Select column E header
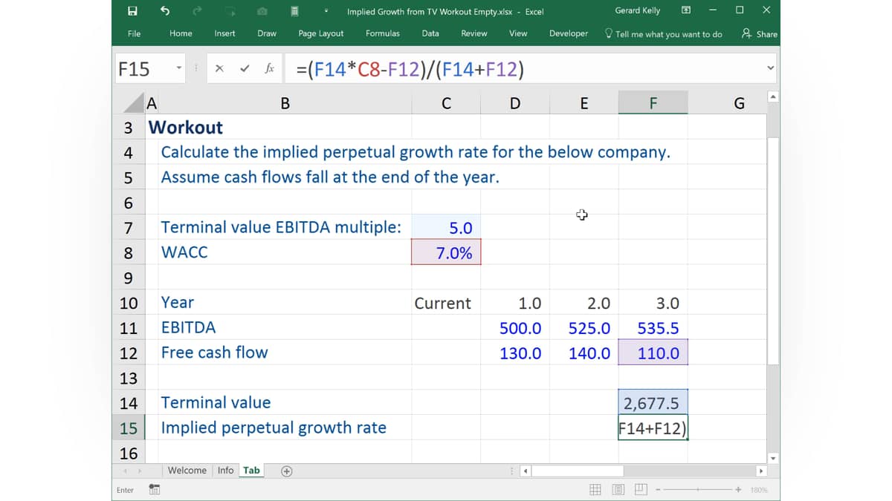This screenshot has width=892, height=501. 584,103
